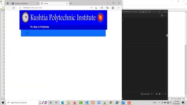The image size is (187, 105).
Task: Reload the current page
Action: (x=13, y=8)
